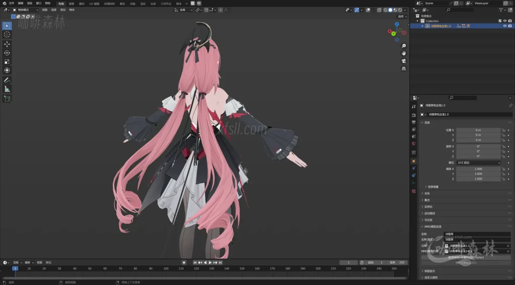Toggle Collection exclude checkbox in outliner

coord(500,21)
